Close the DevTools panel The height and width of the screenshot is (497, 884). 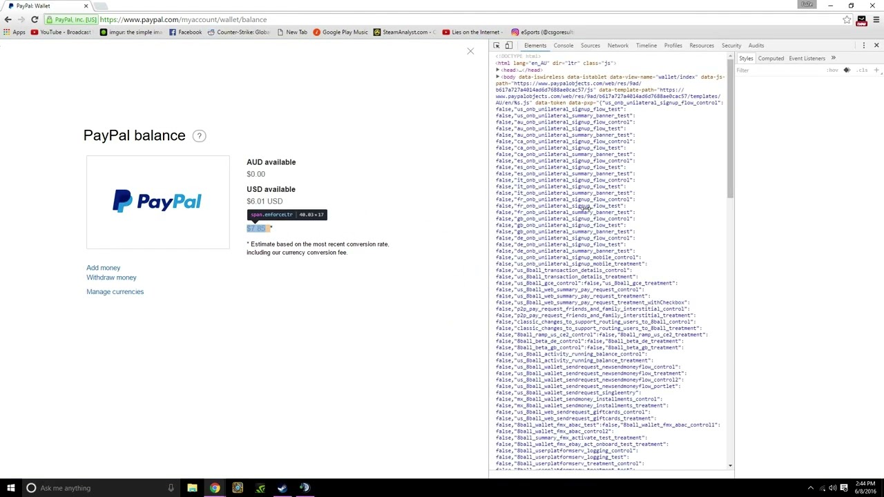876,46
